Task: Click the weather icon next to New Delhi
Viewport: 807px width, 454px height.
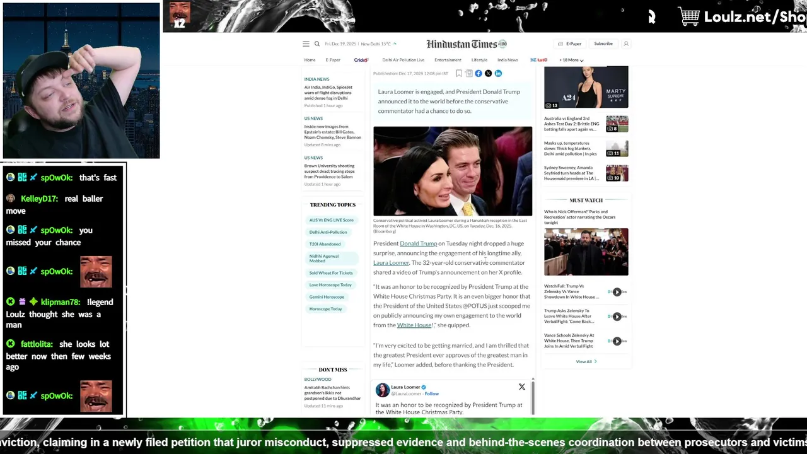Action: click(395, 44)
